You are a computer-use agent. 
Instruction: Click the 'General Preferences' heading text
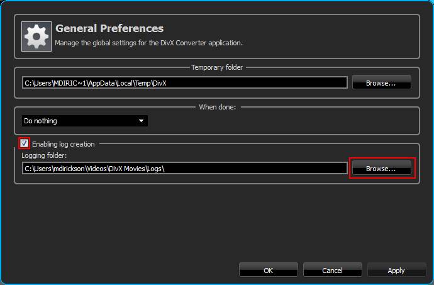coord(109,28)
